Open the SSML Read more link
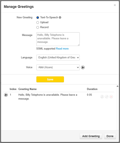The width and height of the screenshot is (120, 143). click(62, 49)
